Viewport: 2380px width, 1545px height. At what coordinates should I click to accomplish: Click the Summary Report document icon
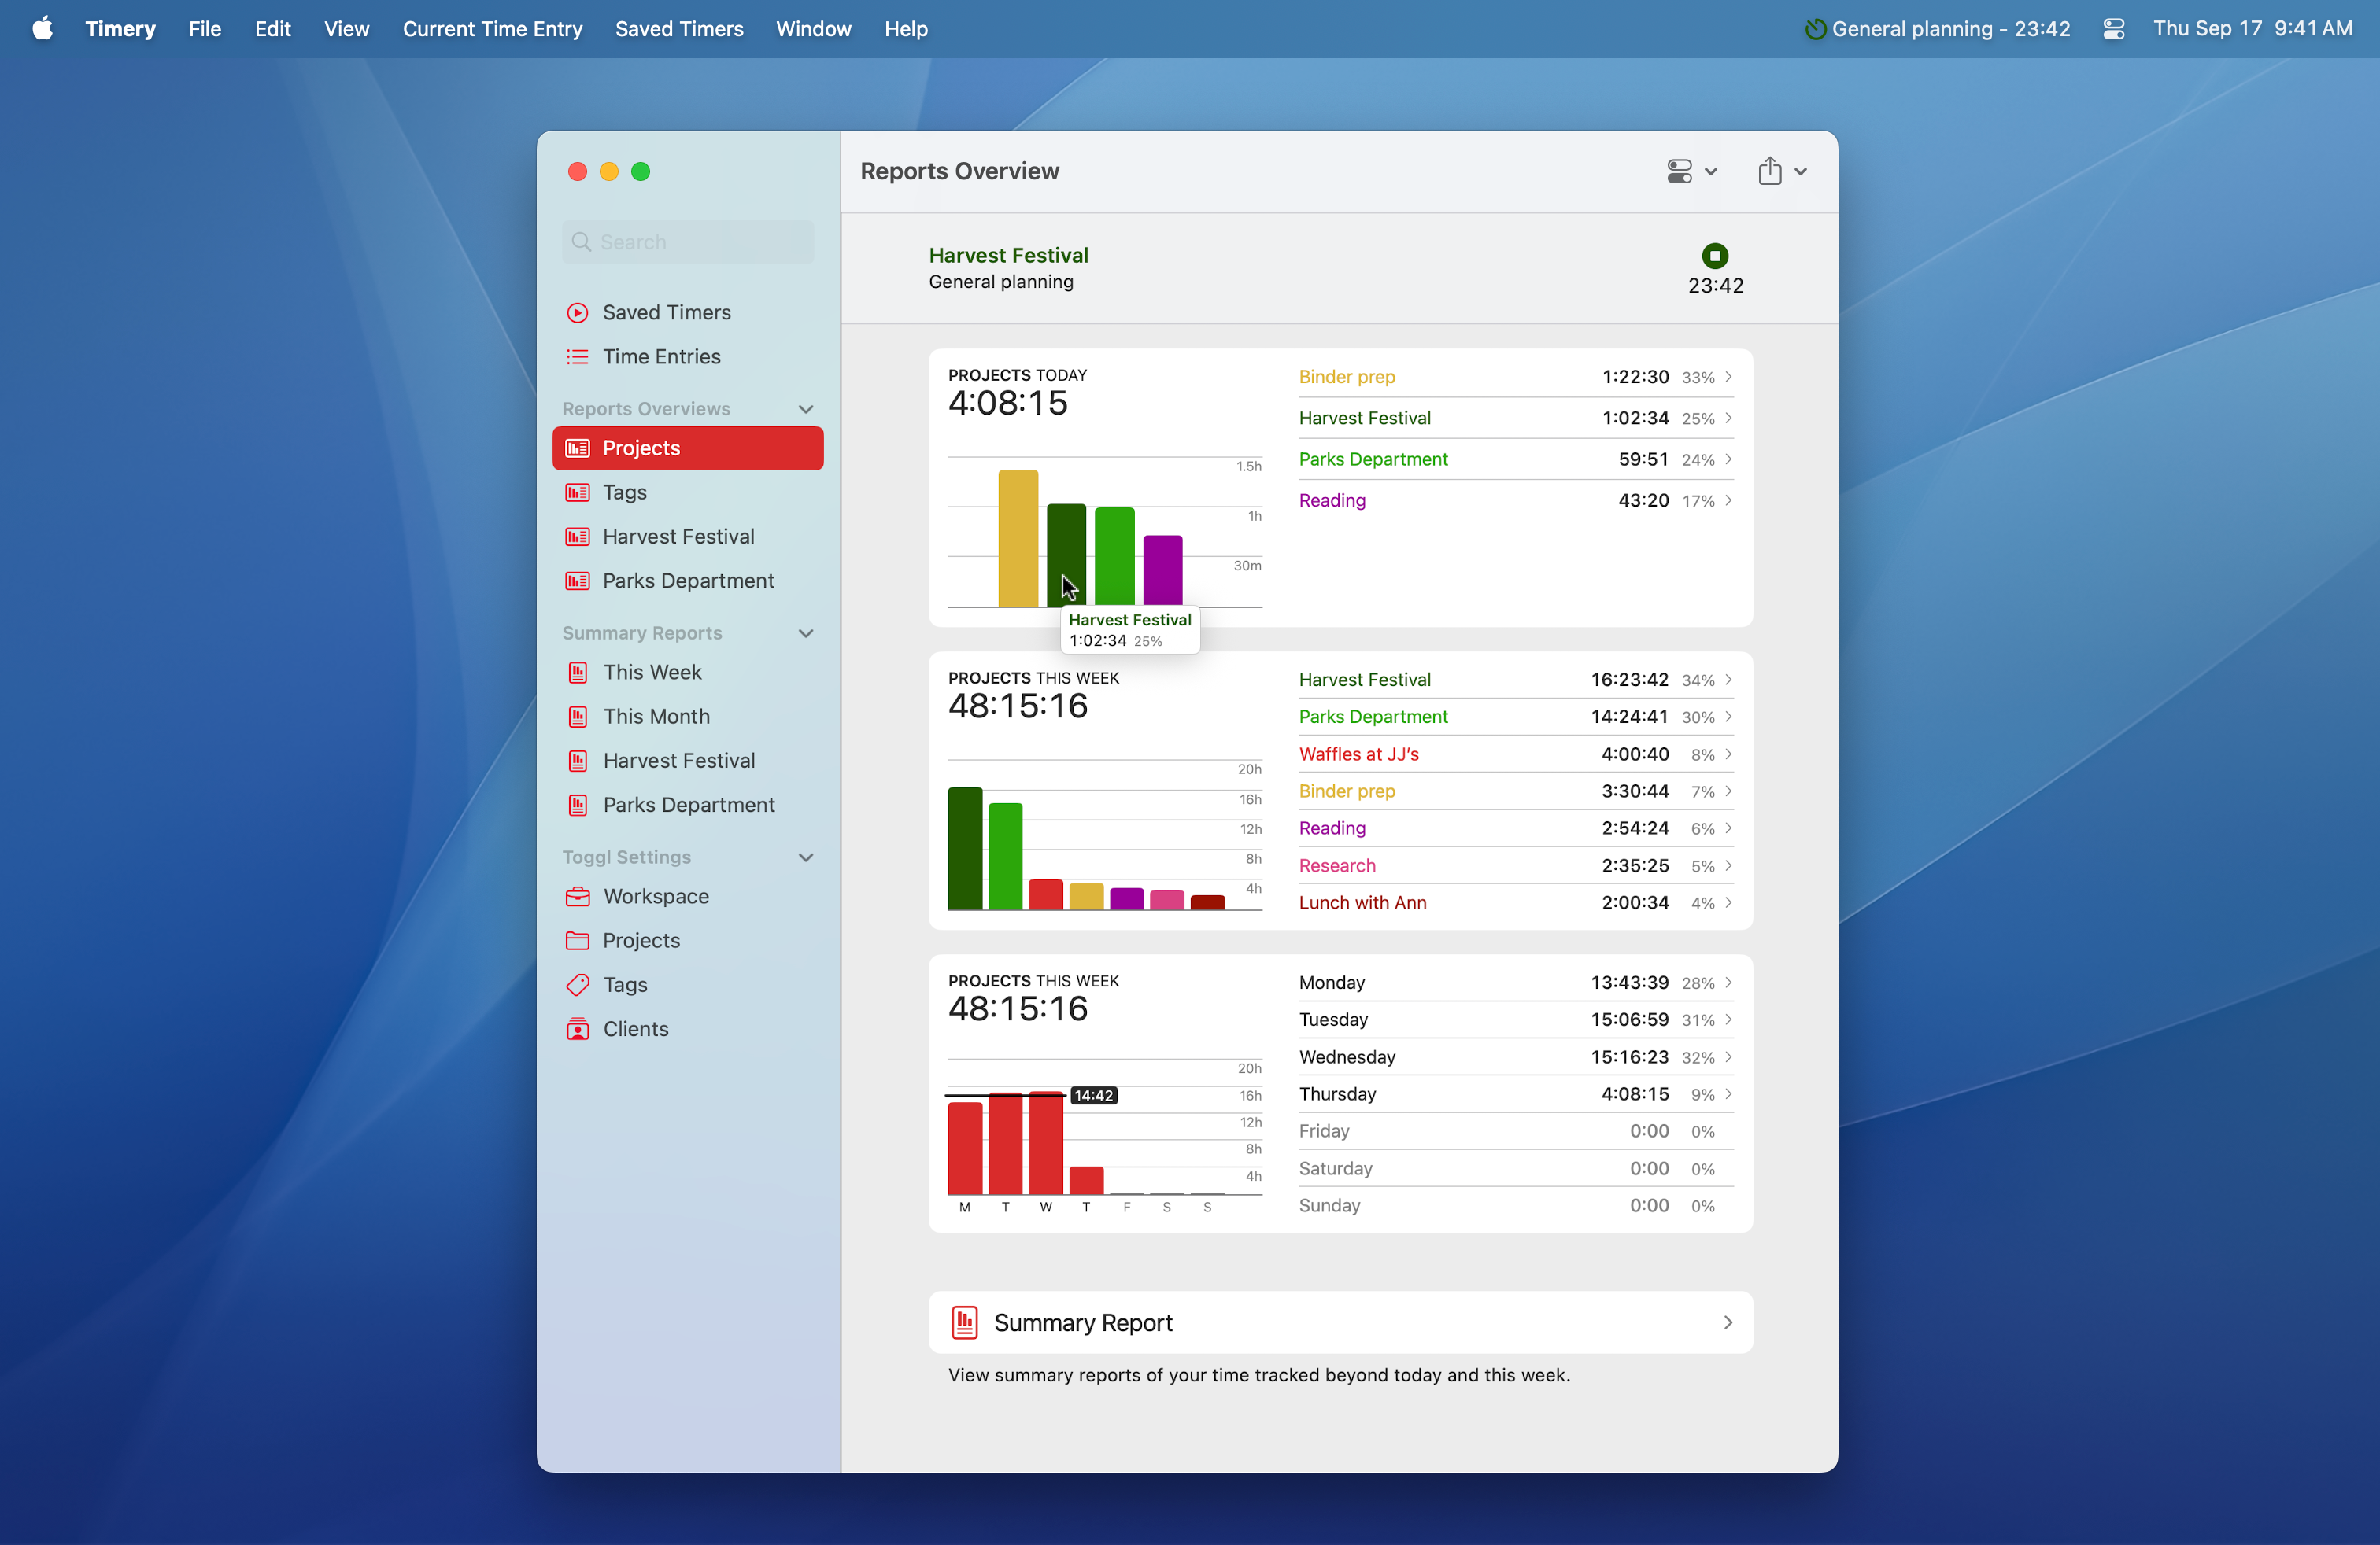pos(964,1322)
